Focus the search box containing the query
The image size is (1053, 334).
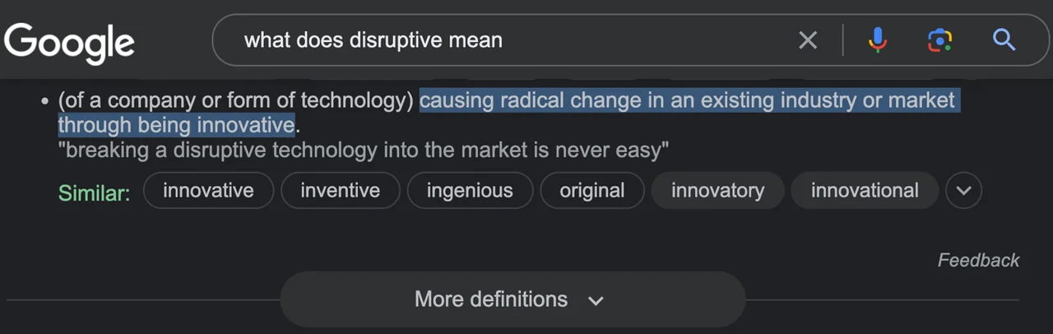pos(494,39)
